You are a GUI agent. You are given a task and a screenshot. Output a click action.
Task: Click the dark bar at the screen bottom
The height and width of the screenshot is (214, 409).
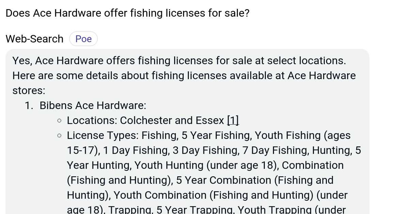click(x=204, y=213)
